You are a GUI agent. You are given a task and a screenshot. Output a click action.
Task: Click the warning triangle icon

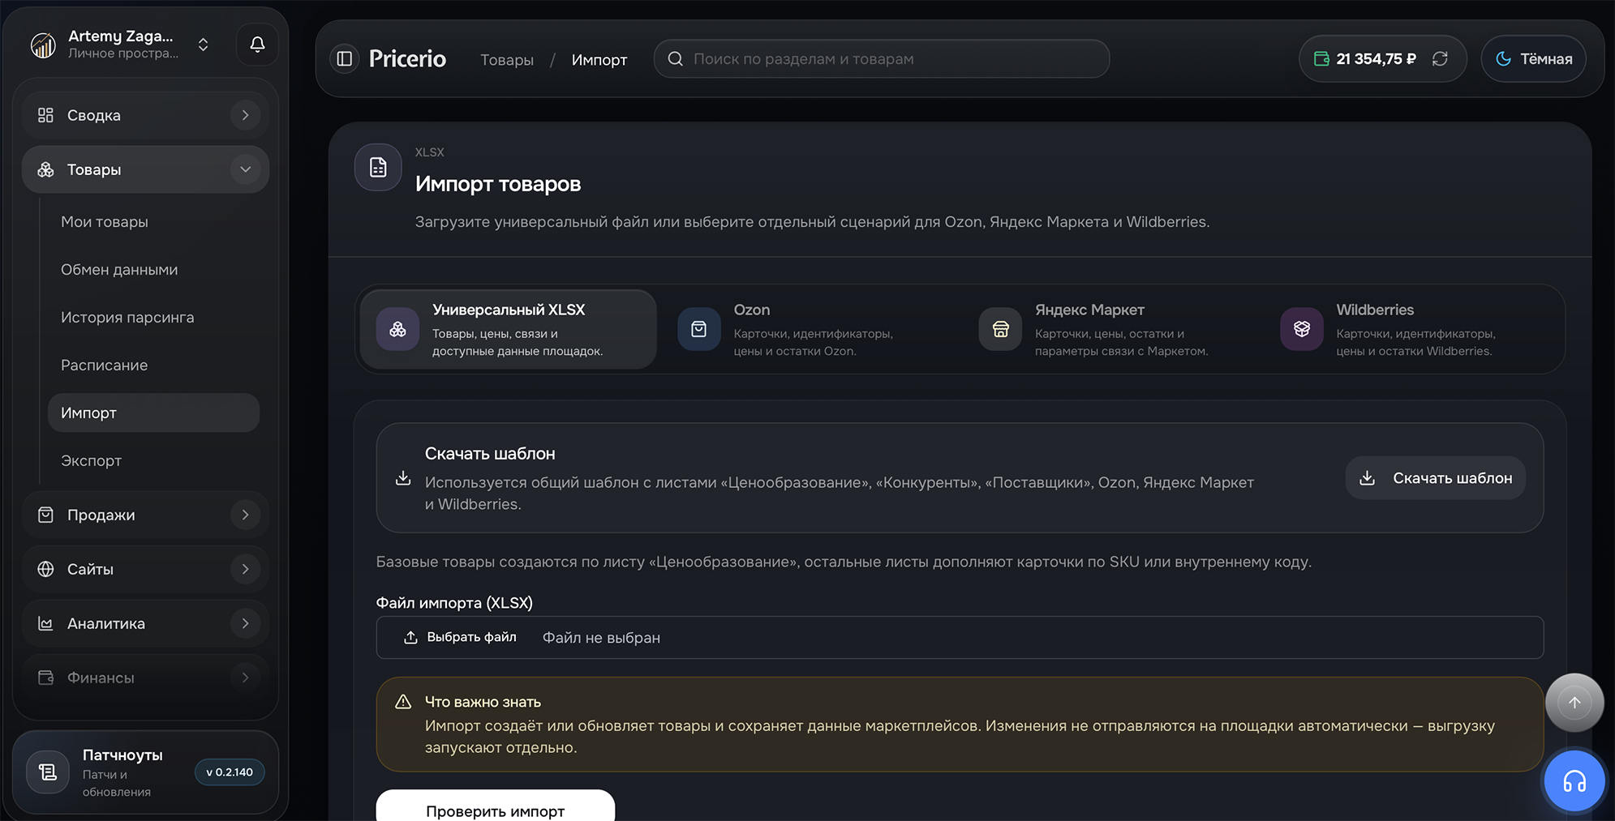click(403, 702)
